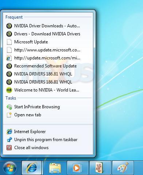Click the blue pushpin unpin icon
The height and width of the screenshot is (175, 143).
(9, 140)
